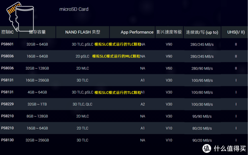The width and height of the screenshot is (248, 155).
Task: Click PS8229 in the controller column
Action: 7,104
